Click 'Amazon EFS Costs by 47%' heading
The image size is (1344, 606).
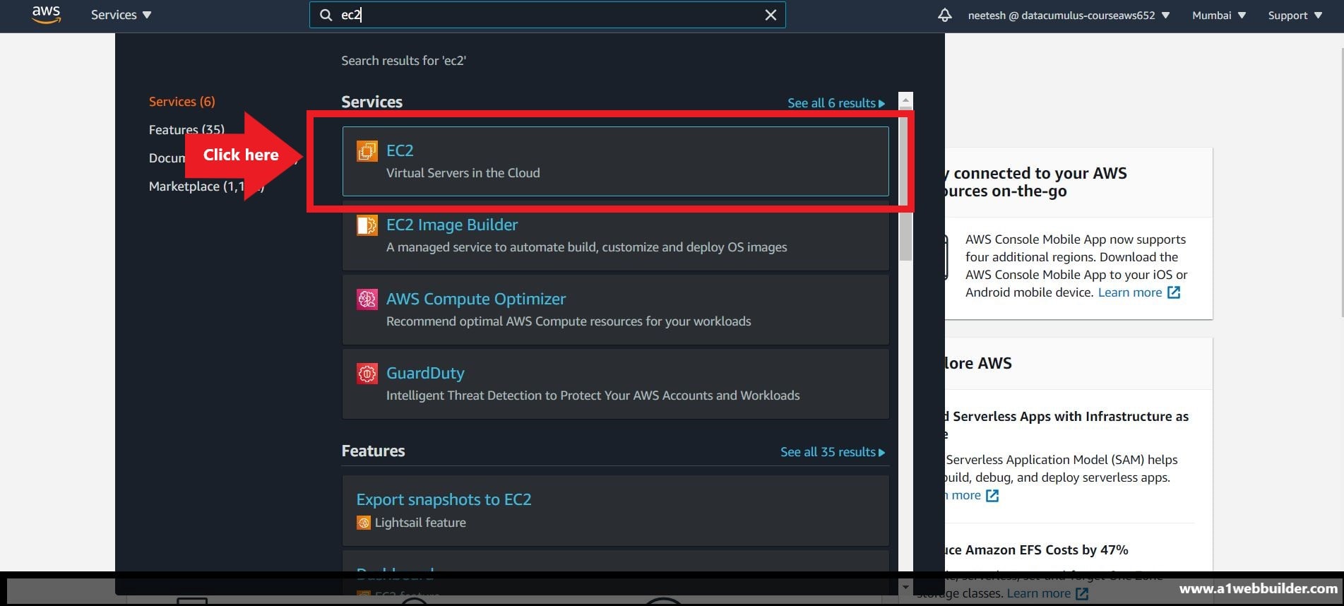point(1047,550)
